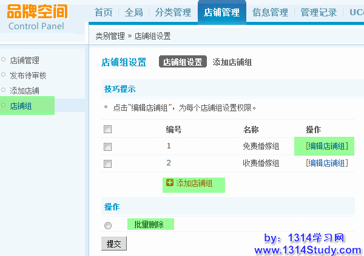Go to the 分类管理 tab
The width and height of the screenshot is (364, 256).
(172, 13)
